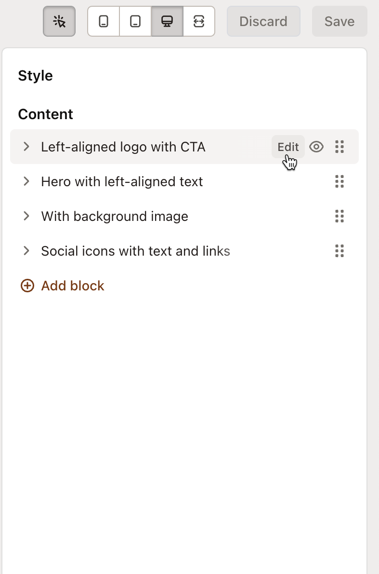Switch to full-width preview mode
The width and height of the screenshot is (379, 574).
click(199, 21)
